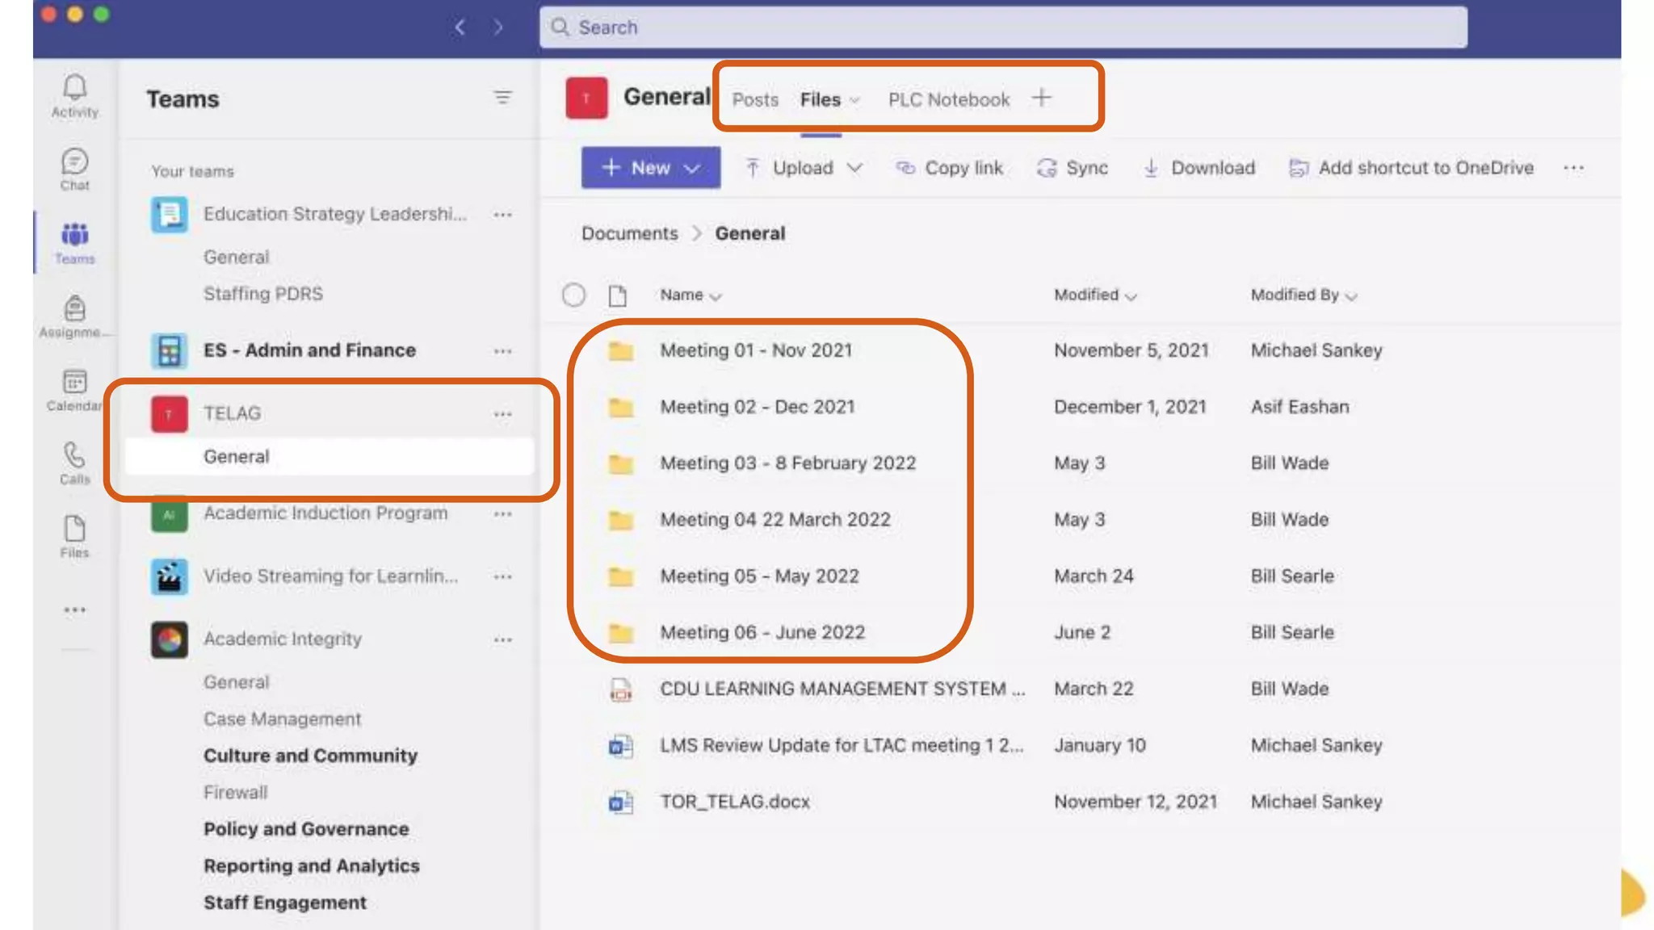Open Assignments in the sidebar

click(74, 316)
